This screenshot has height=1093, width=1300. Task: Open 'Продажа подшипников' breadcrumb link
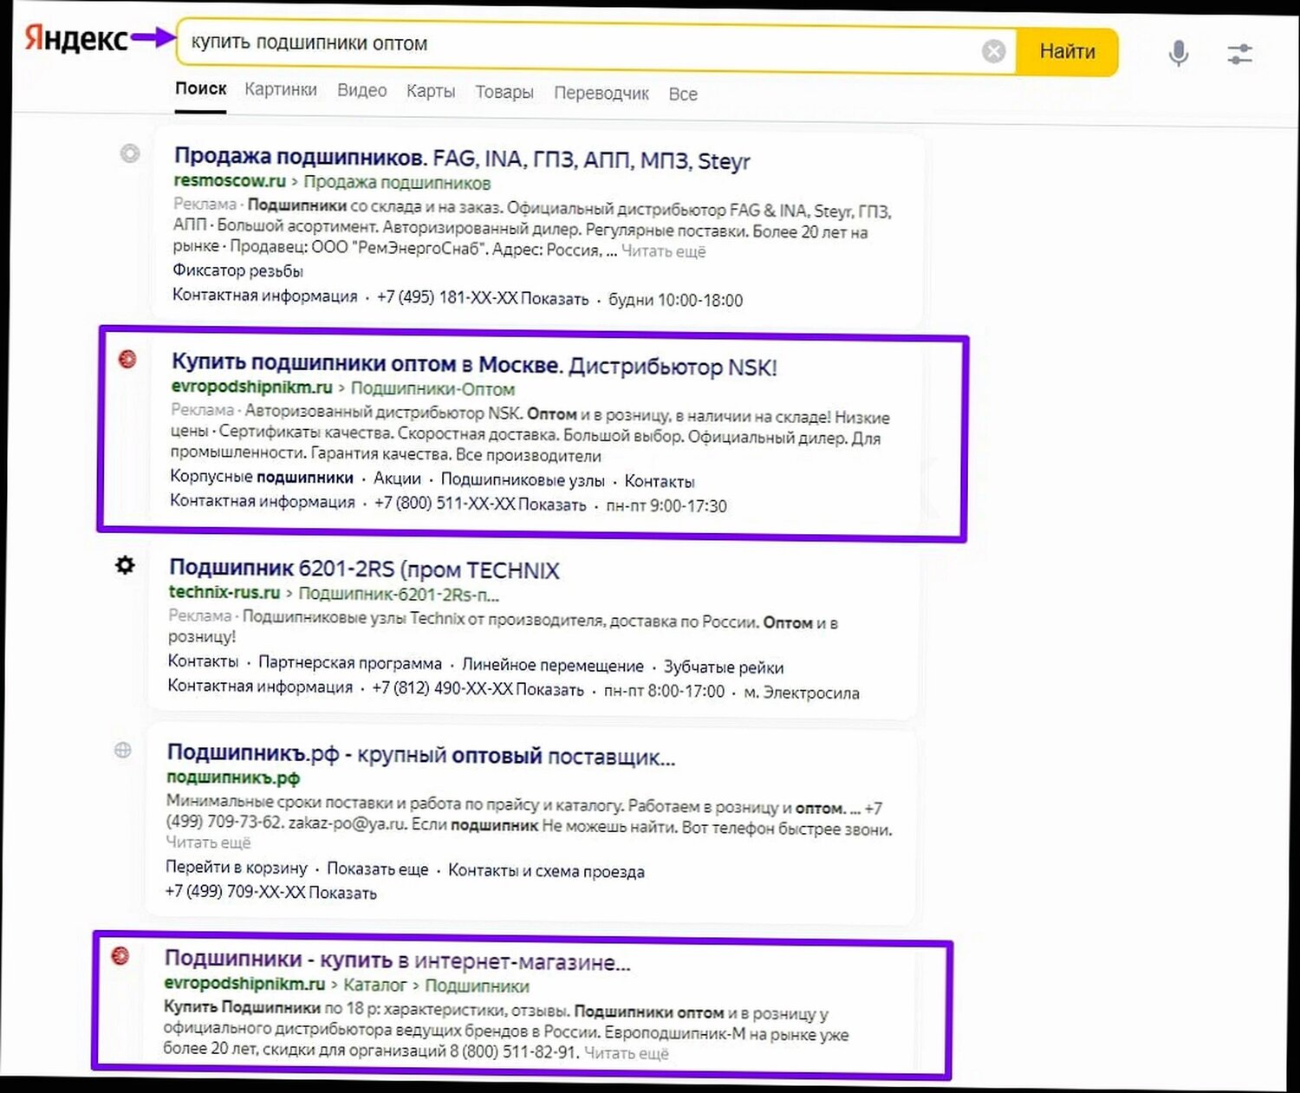pos(397,183)
